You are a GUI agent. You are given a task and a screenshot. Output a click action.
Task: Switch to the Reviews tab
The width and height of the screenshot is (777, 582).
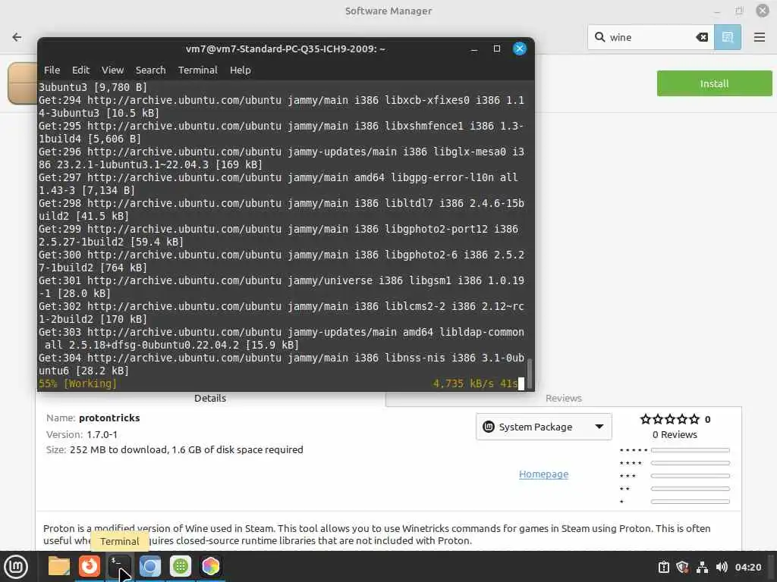[564, 399]
